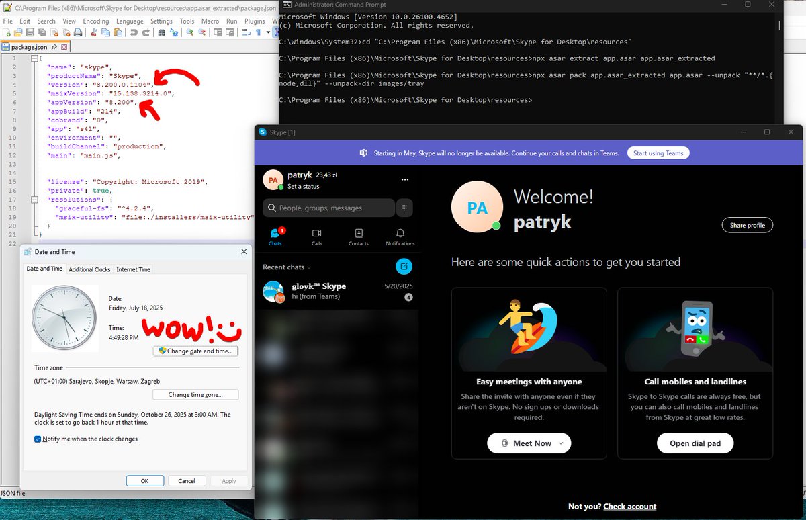Click Paste icon in Notepad++ toolbar
The width and height of the screenshot is (806, 520).
(118, 32)
